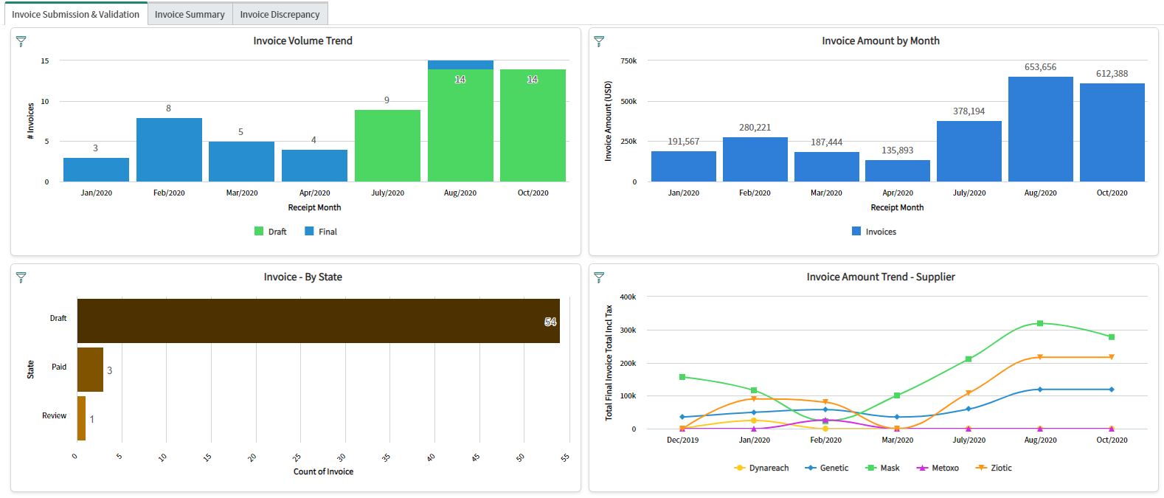Toggle Draft series in volume trend legend

[271, 232]
